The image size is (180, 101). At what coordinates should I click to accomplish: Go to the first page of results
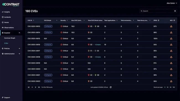tap(29, 87)
